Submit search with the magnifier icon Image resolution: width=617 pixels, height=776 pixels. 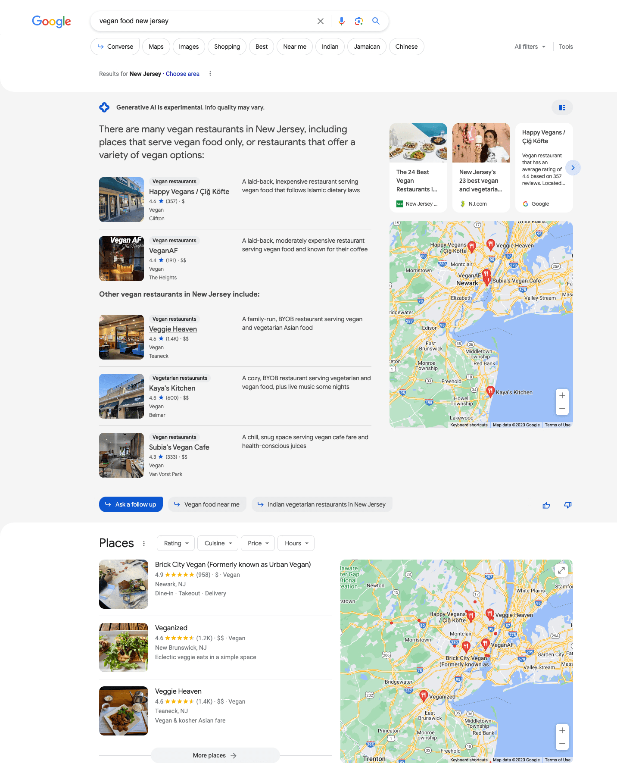tap(376, 21)
